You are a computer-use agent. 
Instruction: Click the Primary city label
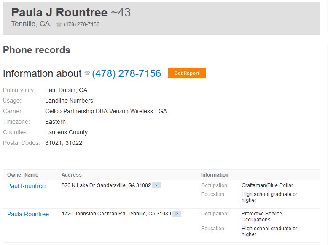pos(19,90)
